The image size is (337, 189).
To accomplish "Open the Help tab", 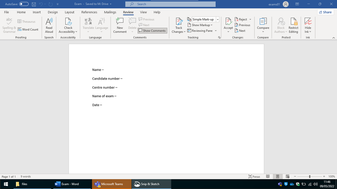I will click(157, 12).
